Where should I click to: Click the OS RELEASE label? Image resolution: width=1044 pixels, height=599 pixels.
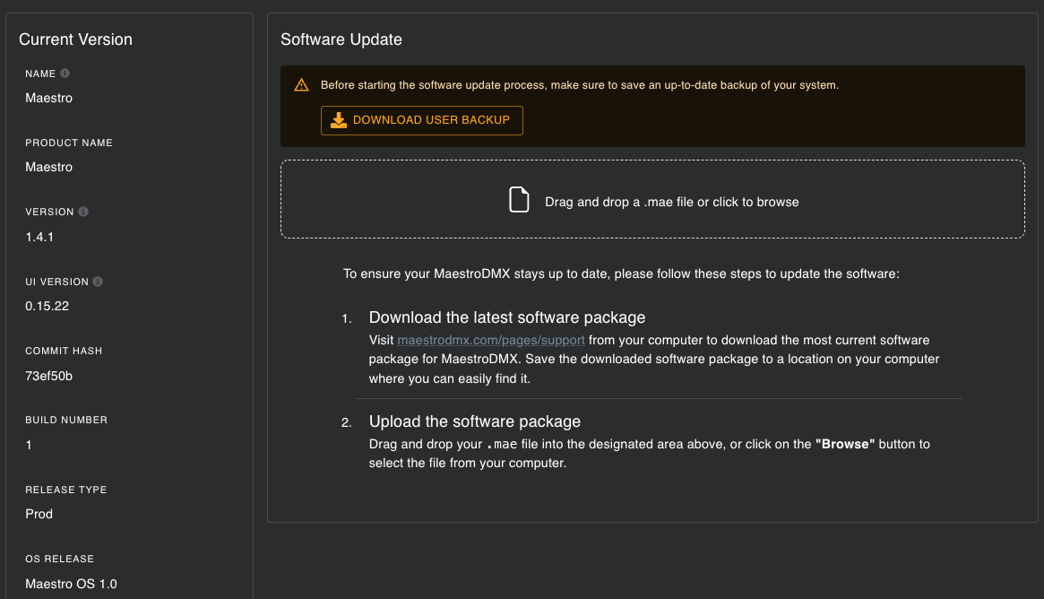(x=59, y=559)
